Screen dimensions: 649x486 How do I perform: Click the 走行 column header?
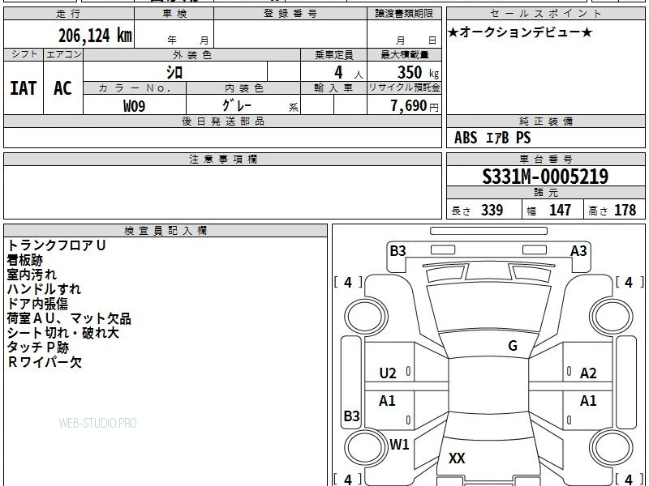[x=69, y=14]
